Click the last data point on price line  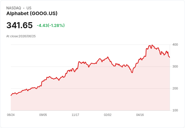pos(170,57)
